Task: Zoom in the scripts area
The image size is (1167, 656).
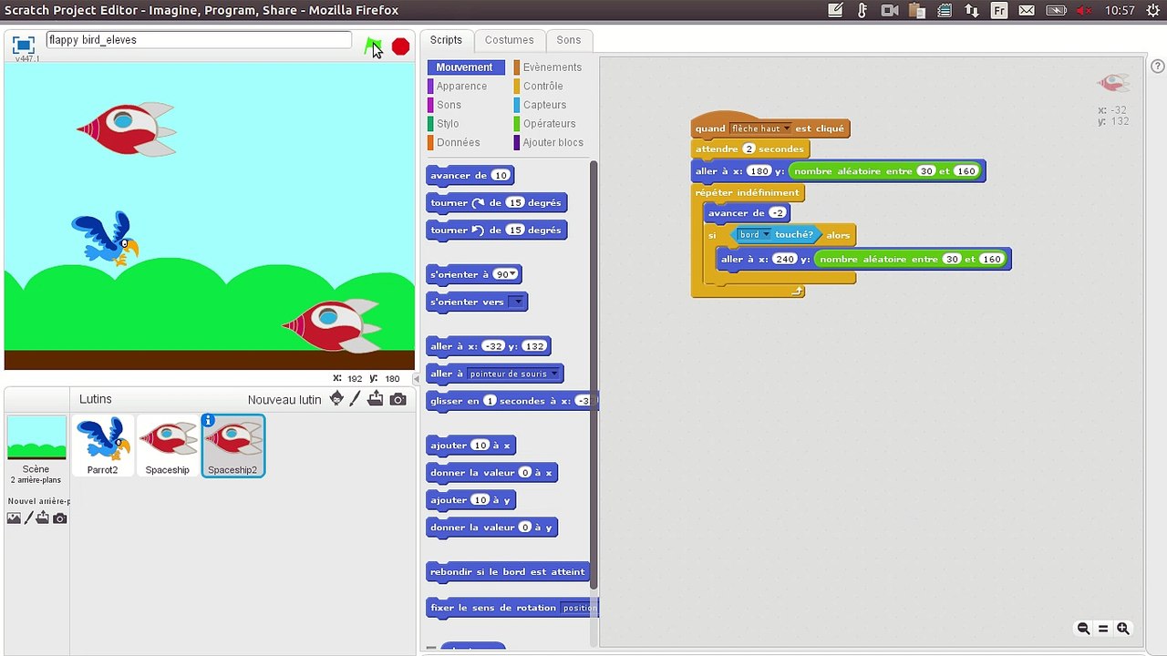Action: [x=1123, y=629]
